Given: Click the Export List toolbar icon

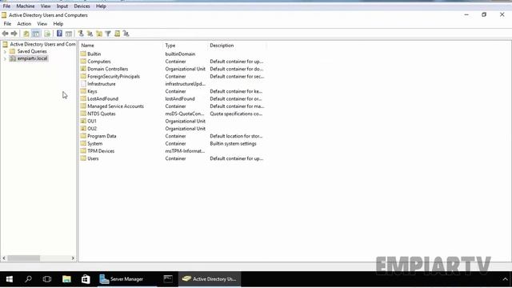Looking at the screenshot, I should coord(47,34).
